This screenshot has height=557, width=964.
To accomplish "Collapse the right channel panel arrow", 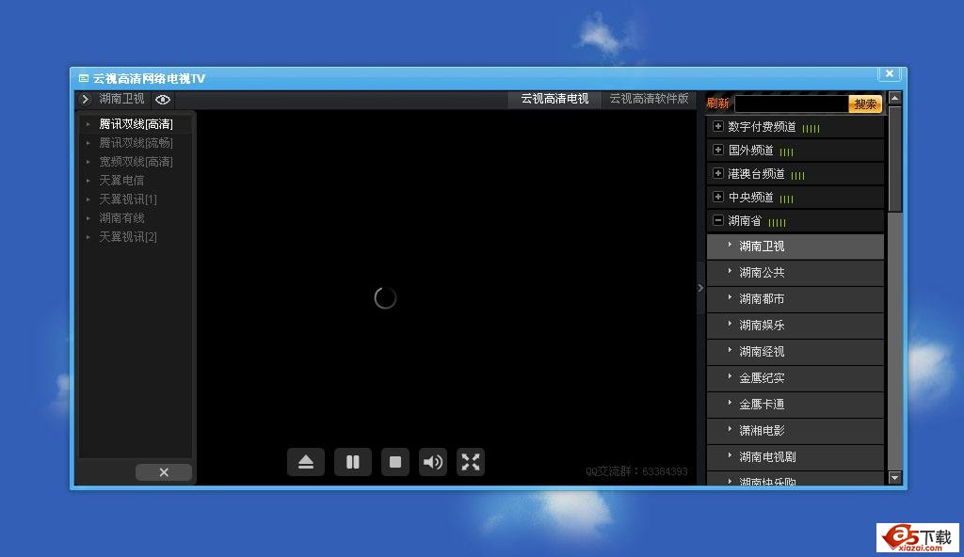I will 700,288.
